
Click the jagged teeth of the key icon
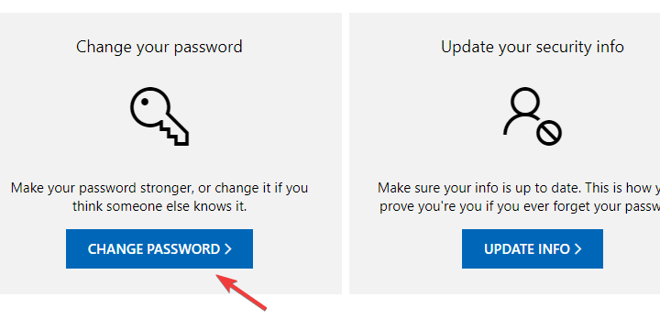(x=173, y=132)
